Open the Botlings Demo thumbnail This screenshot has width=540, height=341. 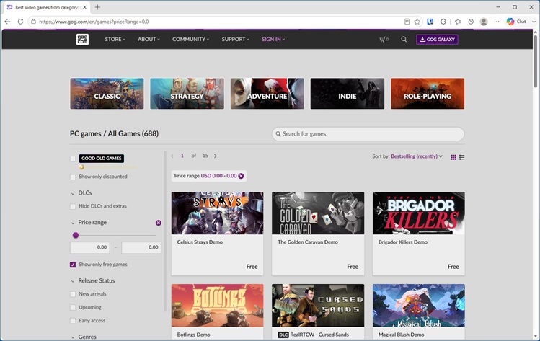(217, 306)
